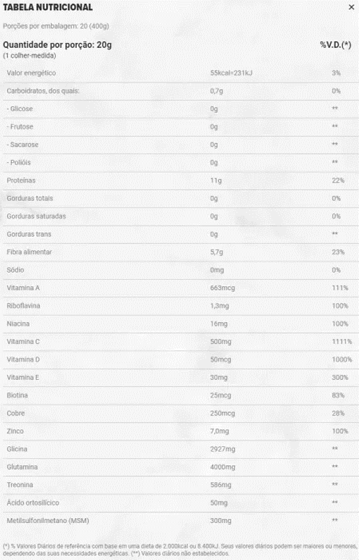Viewport: 359px width, 560px height.
Task: Select the Carboidratos, dos quais label
Action: click(x=43, y=90)
